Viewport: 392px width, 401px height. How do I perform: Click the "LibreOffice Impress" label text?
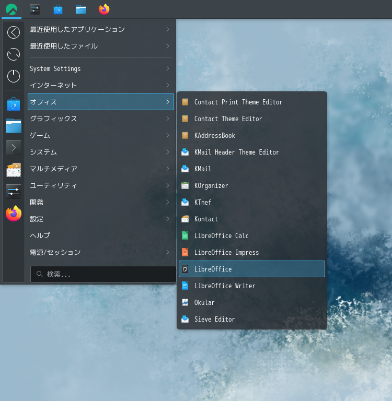pos(227,253)
